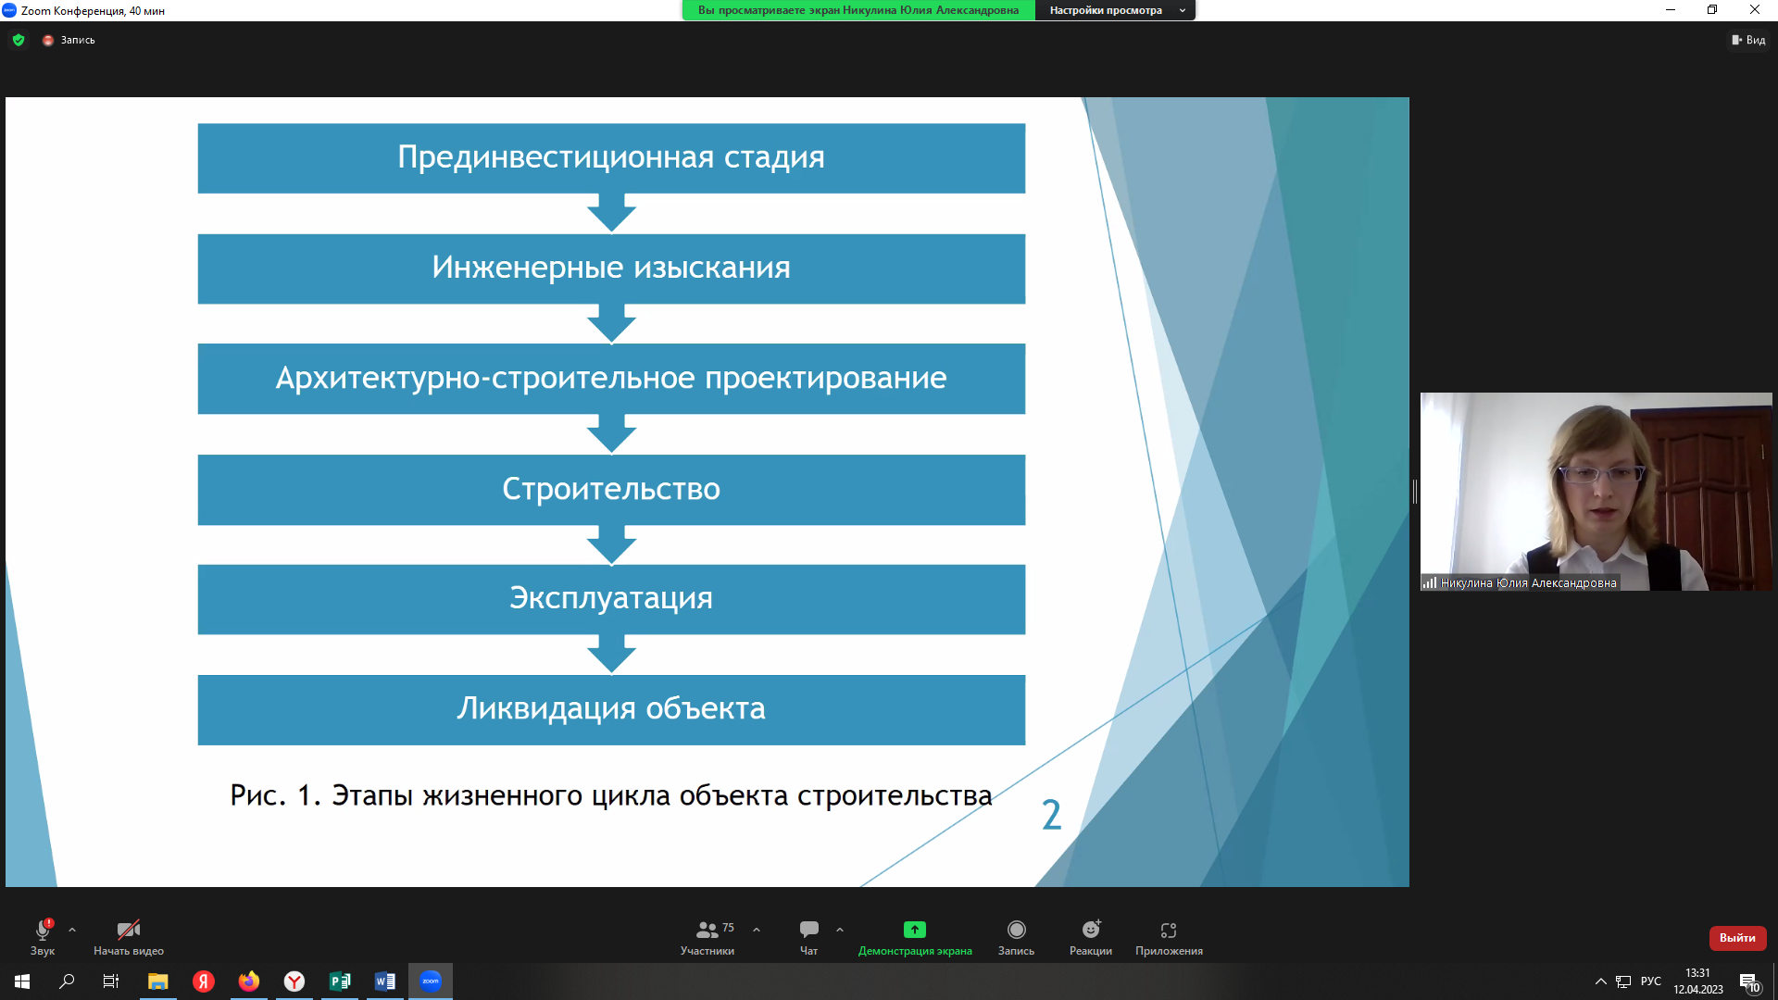The image size is (1778, 1000).
Task: Click Архитектурно-строительное проектирование slide box
Action: pos(611,379)
